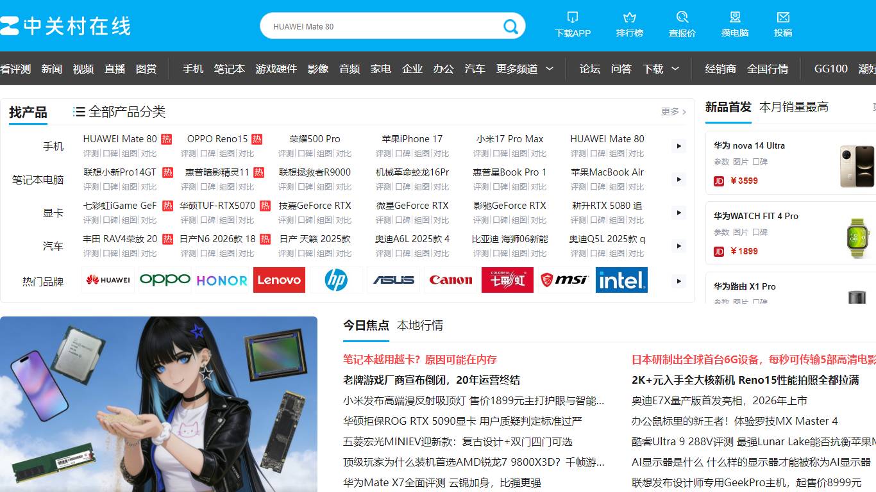Click the 投稿 envelope icon
The width and height of the screenshot is (876, 492).
784,18
